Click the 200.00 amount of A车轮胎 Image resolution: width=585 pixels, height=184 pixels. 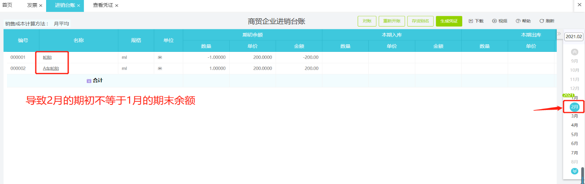299,68
